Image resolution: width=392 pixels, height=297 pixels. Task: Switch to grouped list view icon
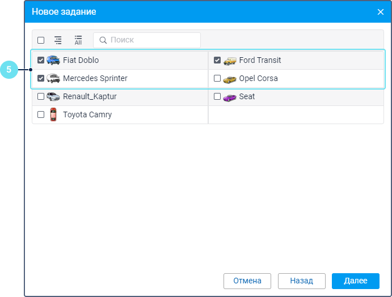(58, 40)
